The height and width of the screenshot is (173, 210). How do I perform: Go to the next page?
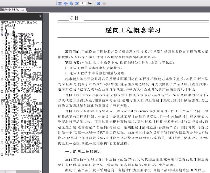[x=71, y=4]
